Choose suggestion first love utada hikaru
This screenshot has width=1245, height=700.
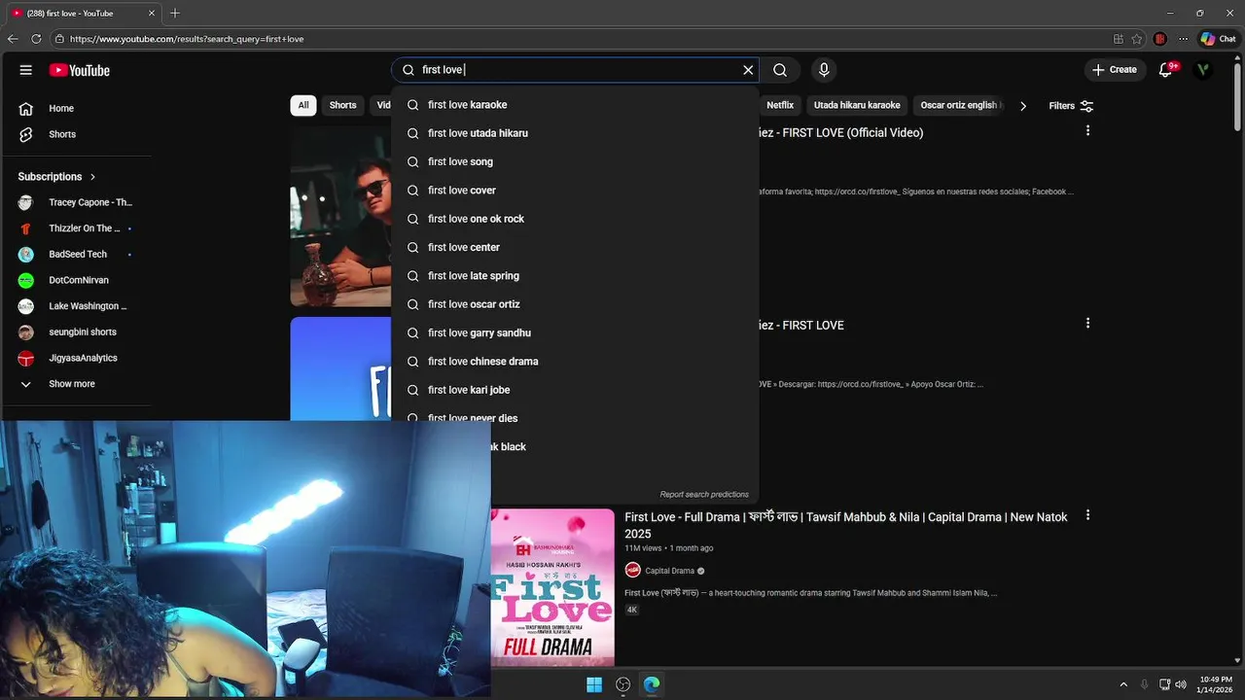[575, 133]
